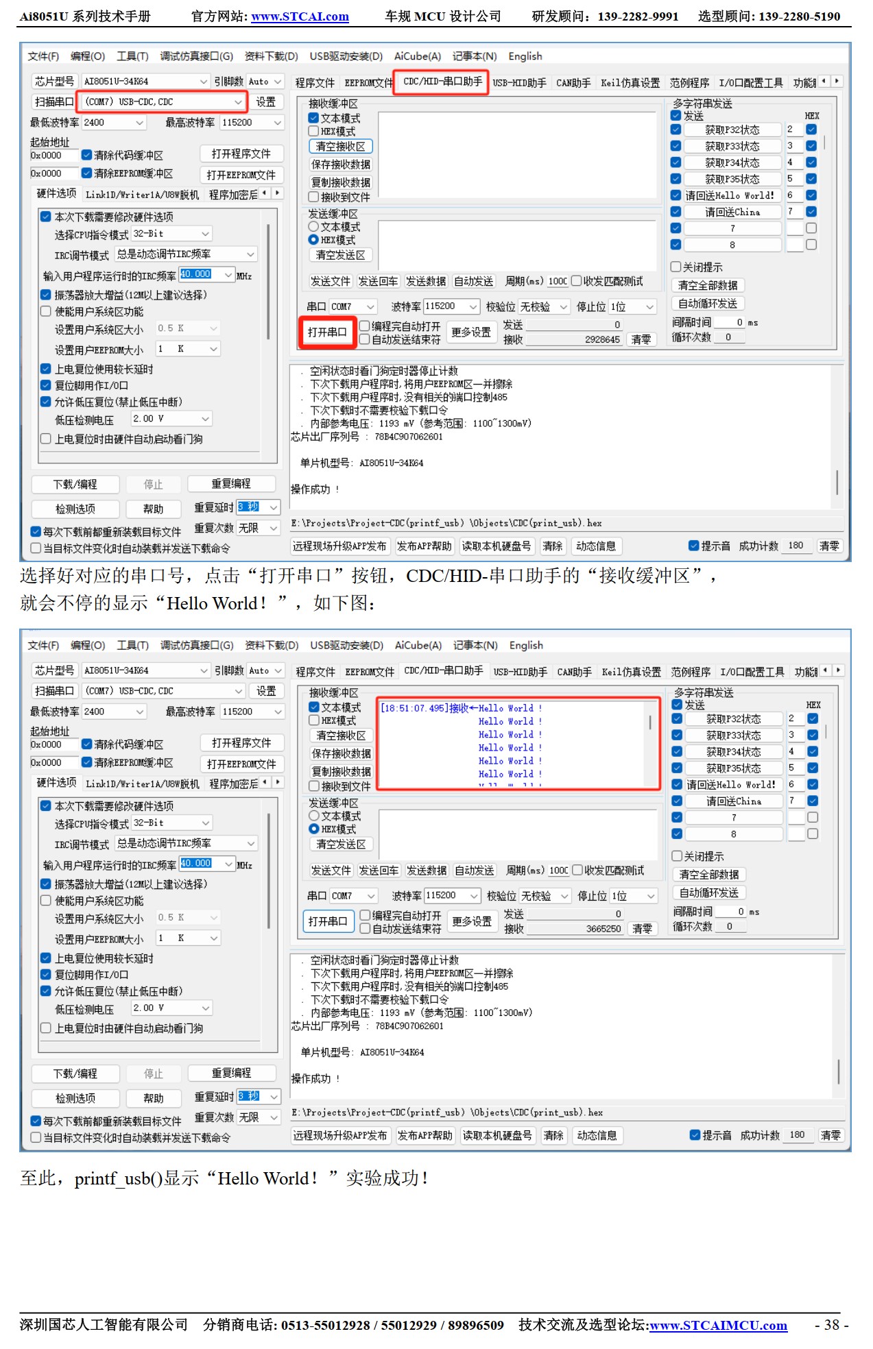This screenshot has width=873, height=1349.
Task: Click 发送数据 button in lower screenshot
Action: point(427,871)
